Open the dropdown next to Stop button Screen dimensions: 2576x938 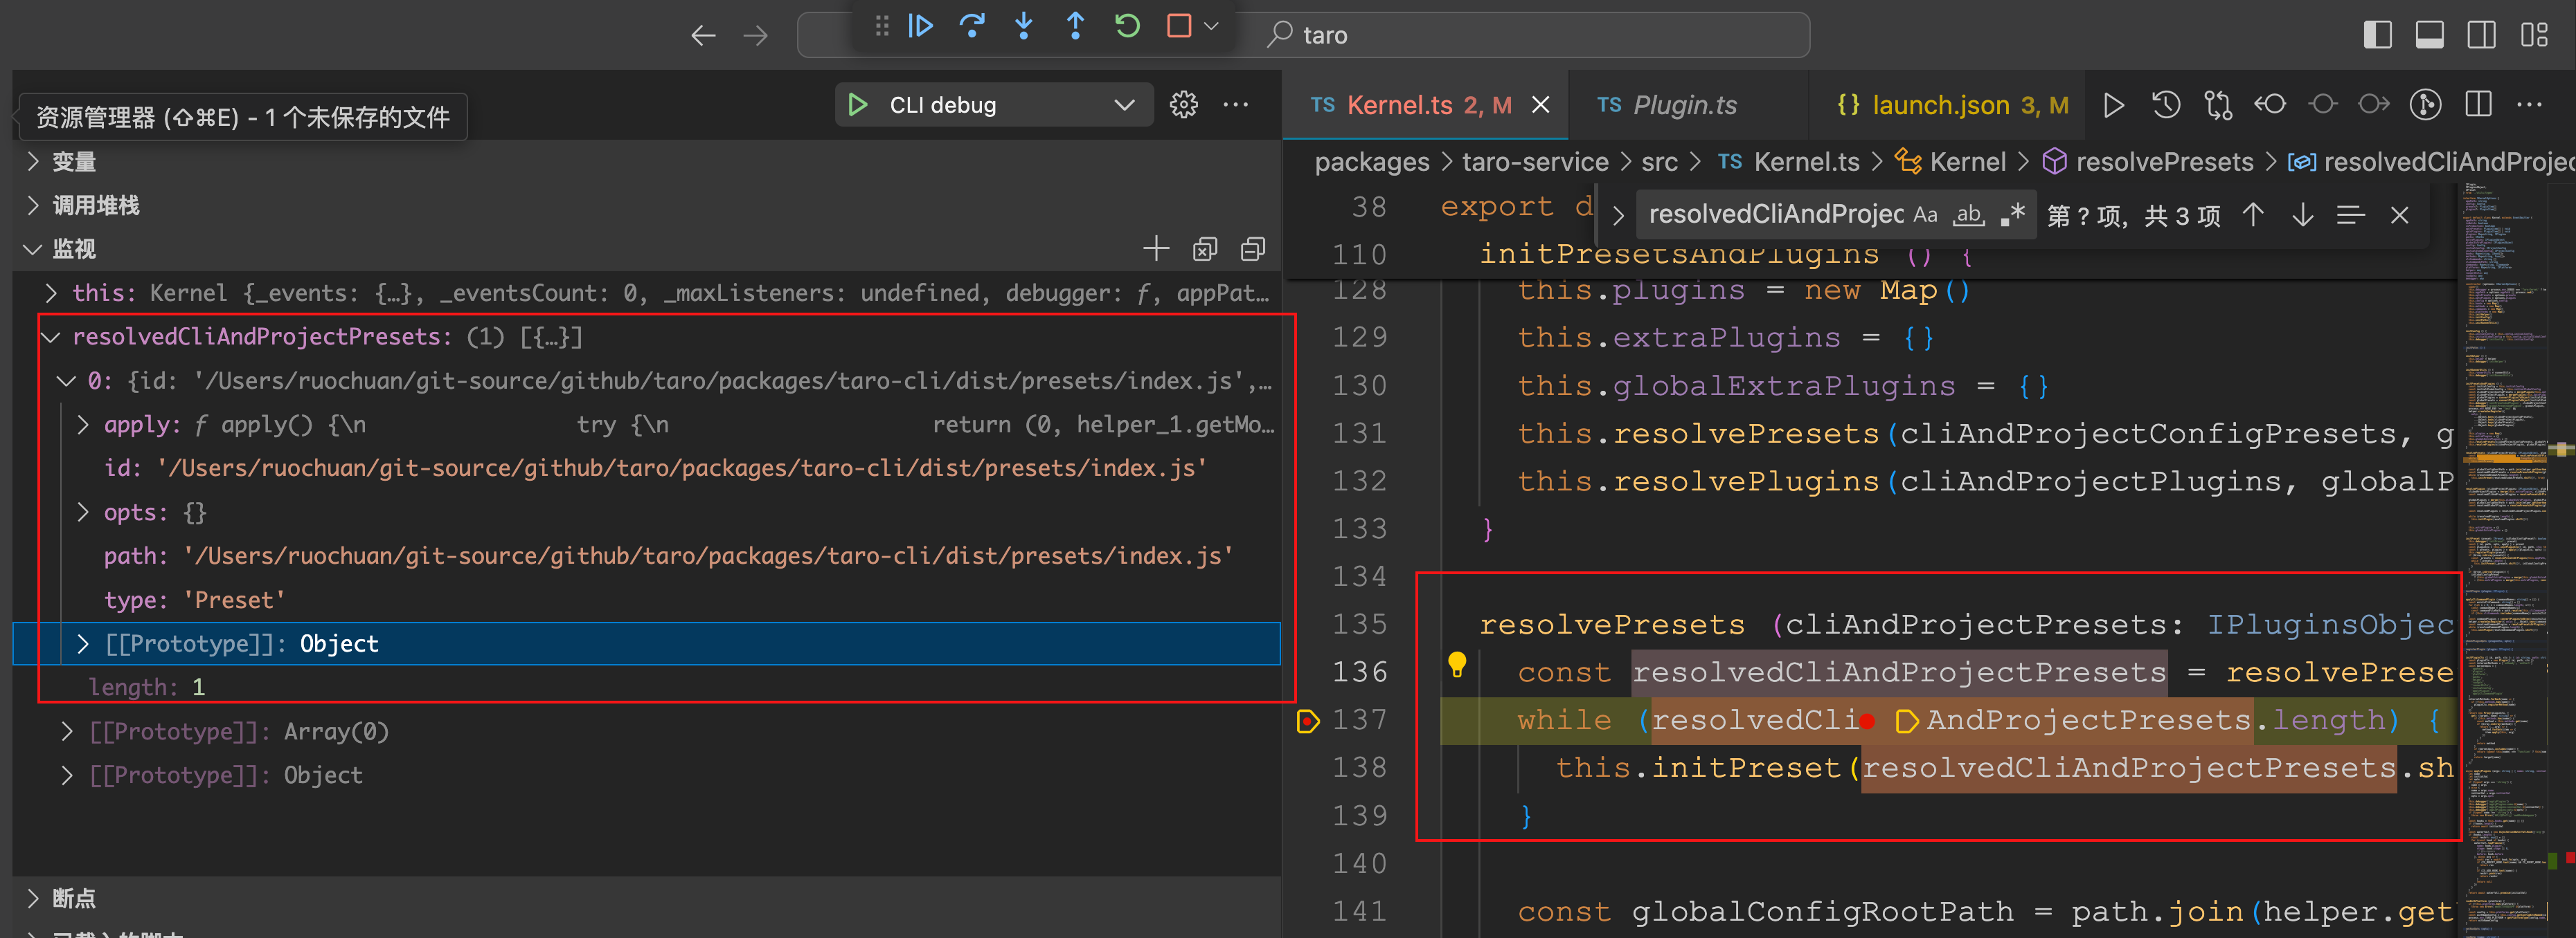point(1211,26)
